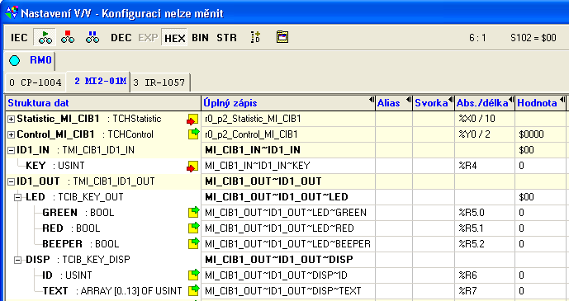Click the %X0 / 10 address cell
Viewport: 569px width, 301px height.
(485, 119)
